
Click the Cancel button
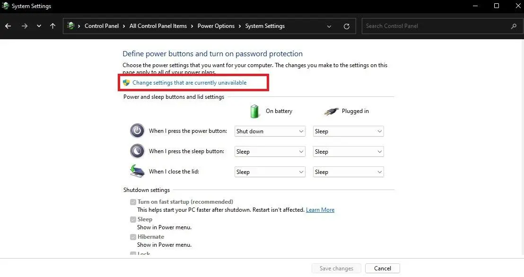(x=382, y=268)
